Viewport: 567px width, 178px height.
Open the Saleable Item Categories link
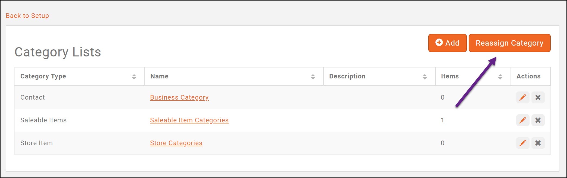pyautogui.click(x=190, y=120)
